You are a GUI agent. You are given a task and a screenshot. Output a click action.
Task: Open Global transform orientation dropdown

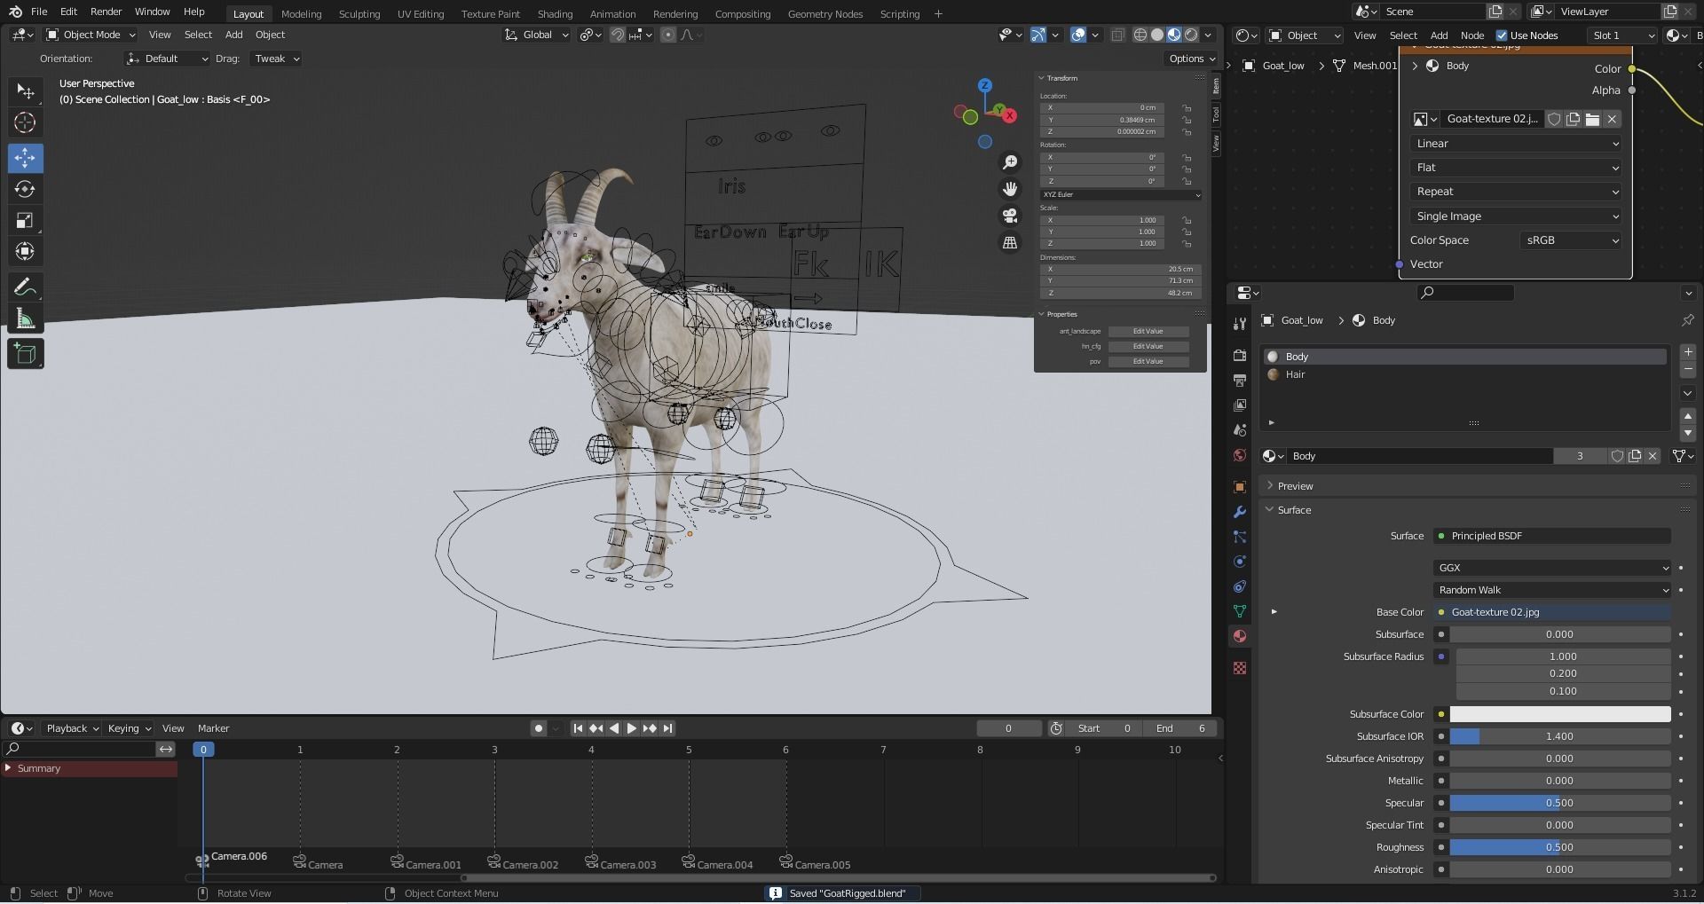pos(537,35)
